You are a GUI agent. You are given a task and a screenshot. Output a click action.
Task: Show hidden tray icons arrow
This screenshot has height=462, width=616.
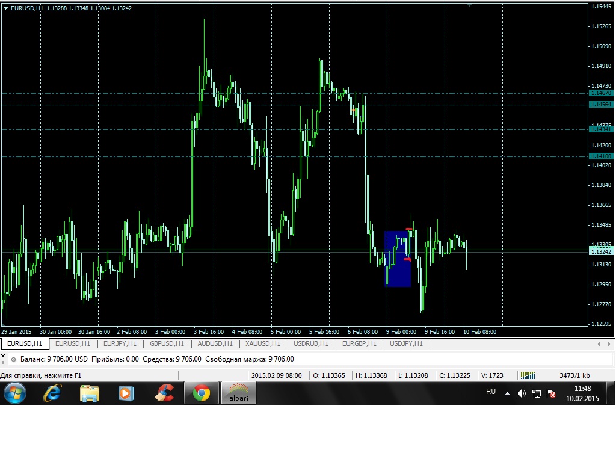pos(507,393)
